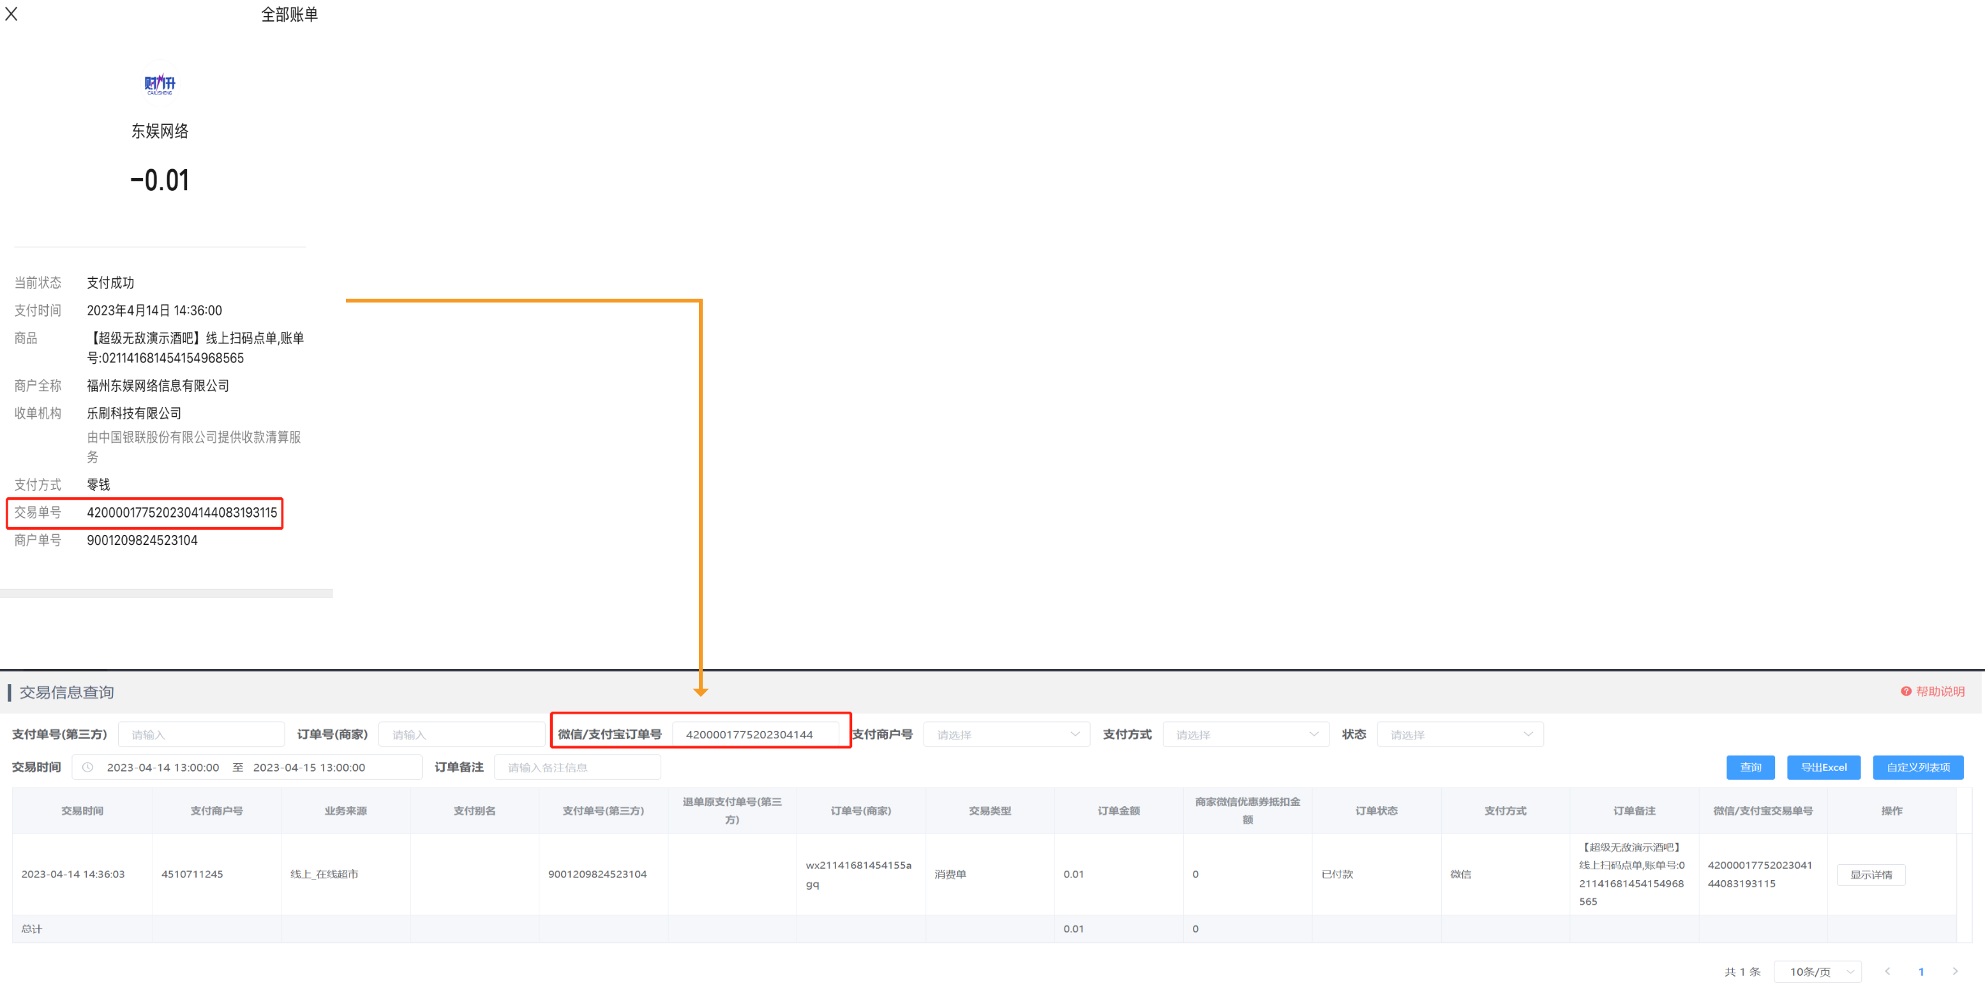Click the start time 2023-04-14 13:00:00
1985x1002 pixels.
(x=163, y=767)
